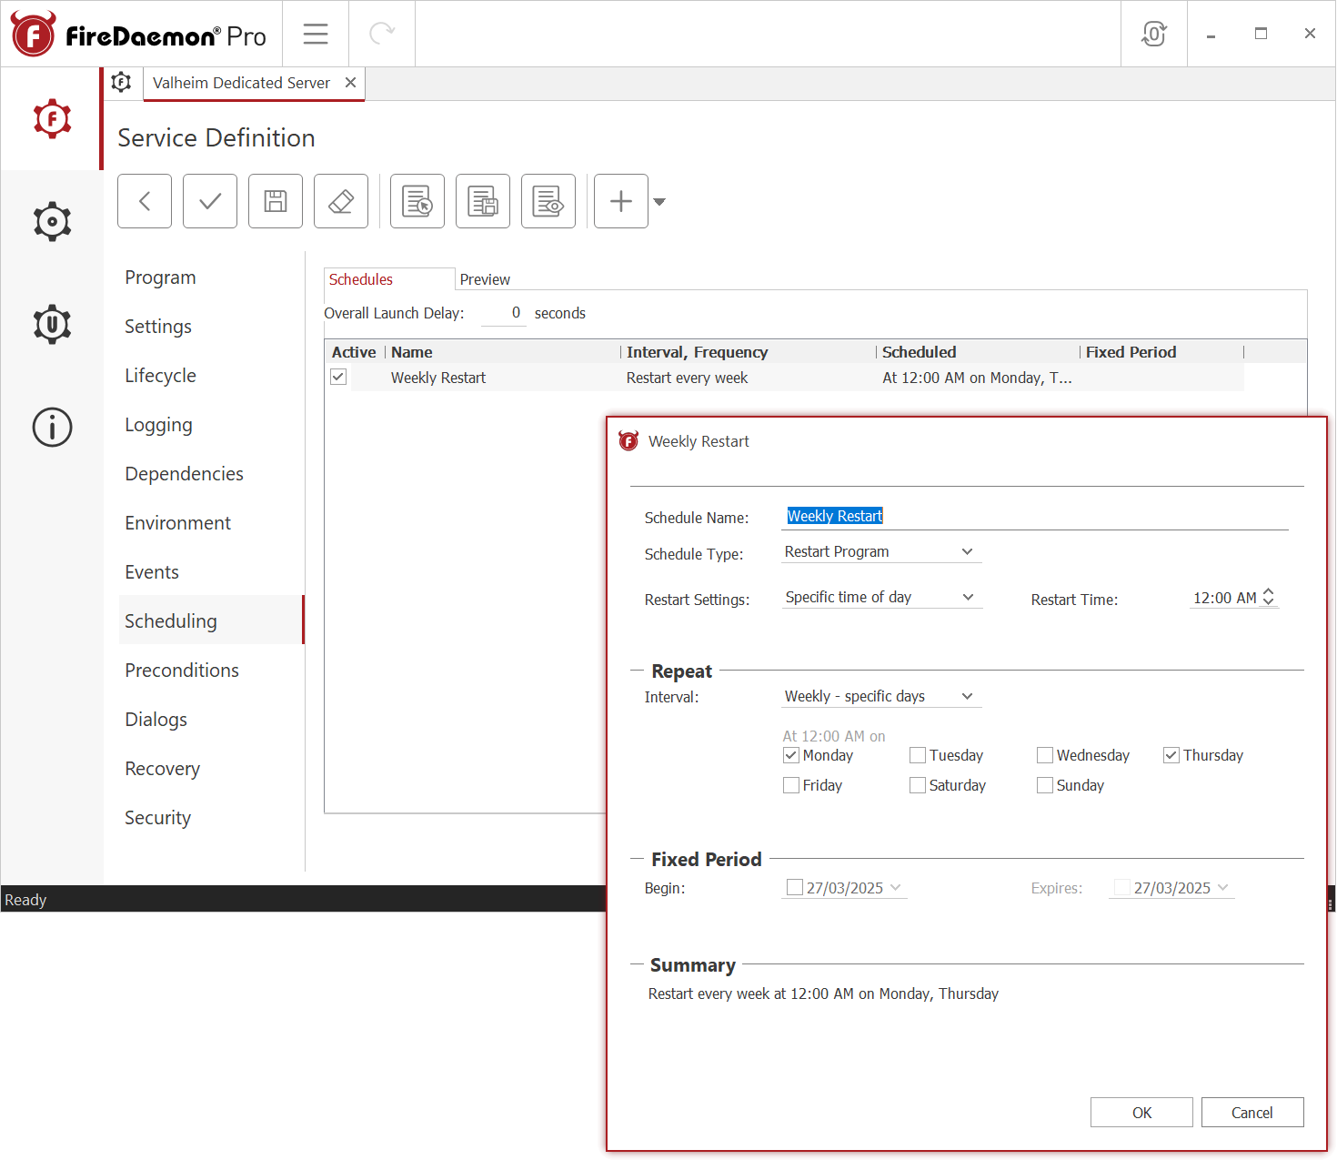Confirm the schedule with OK
This screenshot has height=1160, width=1337.
click(x=1141, y=1113)
